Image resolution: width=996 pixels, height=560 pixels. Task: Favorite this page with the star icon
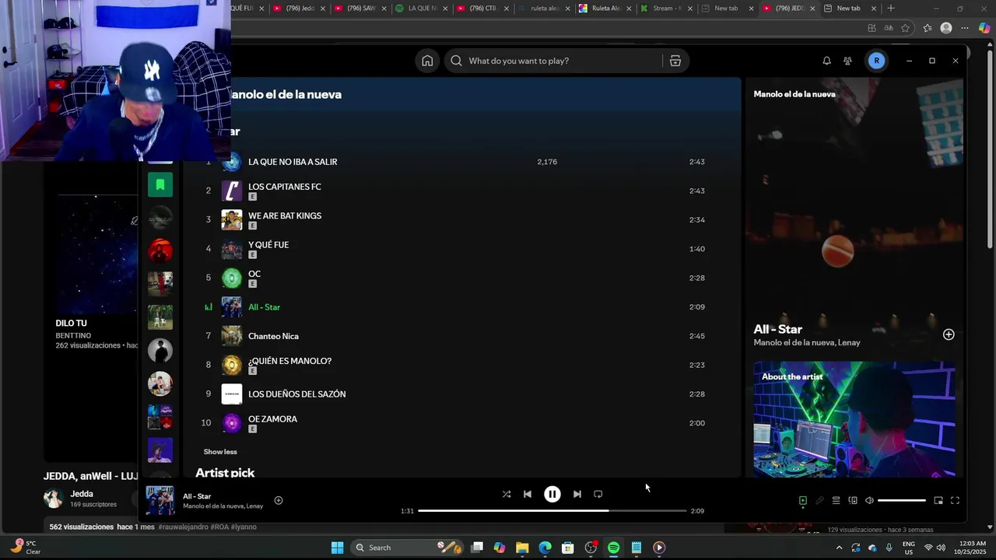tap(906, 28)
